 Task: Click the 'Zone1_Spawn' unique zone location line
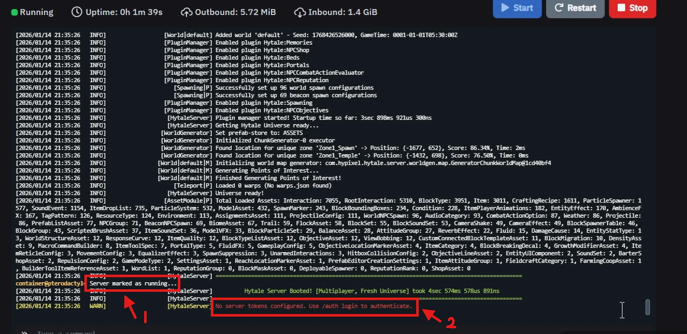click(370, 148)
